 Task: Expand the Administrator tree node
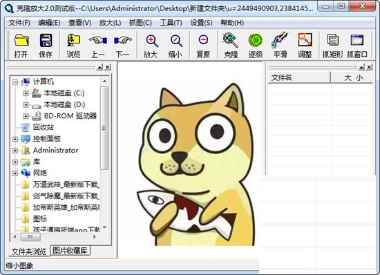pos(15,151)
